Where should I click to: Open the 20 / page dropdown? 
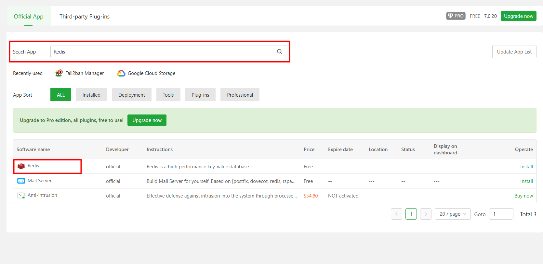coord(453,214)
